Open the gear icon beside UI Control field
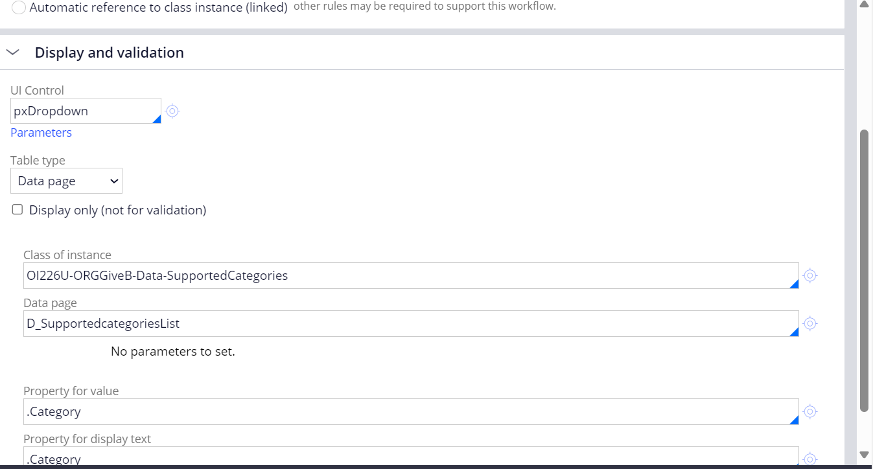873x469 pixels. click(x=172, y=111)
